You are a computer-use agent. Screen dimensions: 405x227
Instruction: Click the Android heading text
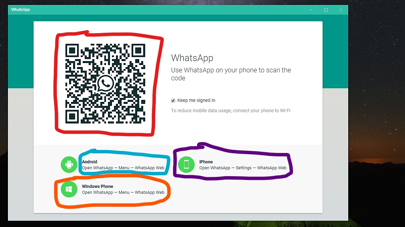click(x=90, y=162)
